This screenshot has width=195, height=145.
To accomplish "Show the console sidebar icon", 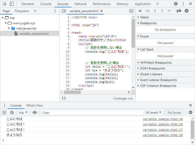I will coord(4,113).
